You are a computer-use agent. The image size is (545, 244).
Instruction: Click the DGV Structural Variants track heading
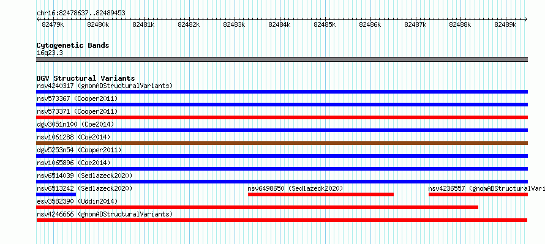[86, 78]
